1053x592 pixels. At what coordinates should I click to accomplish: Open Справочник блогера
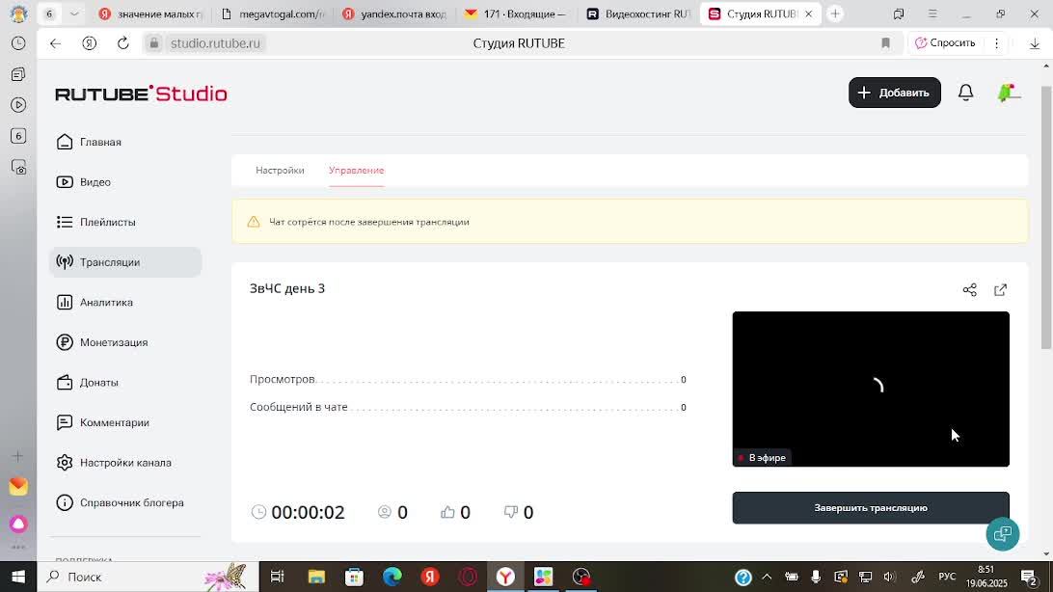[125, 502]
